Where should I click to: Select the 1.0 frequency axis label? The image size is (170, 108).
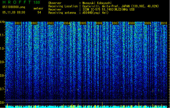[x=2, y=49]
